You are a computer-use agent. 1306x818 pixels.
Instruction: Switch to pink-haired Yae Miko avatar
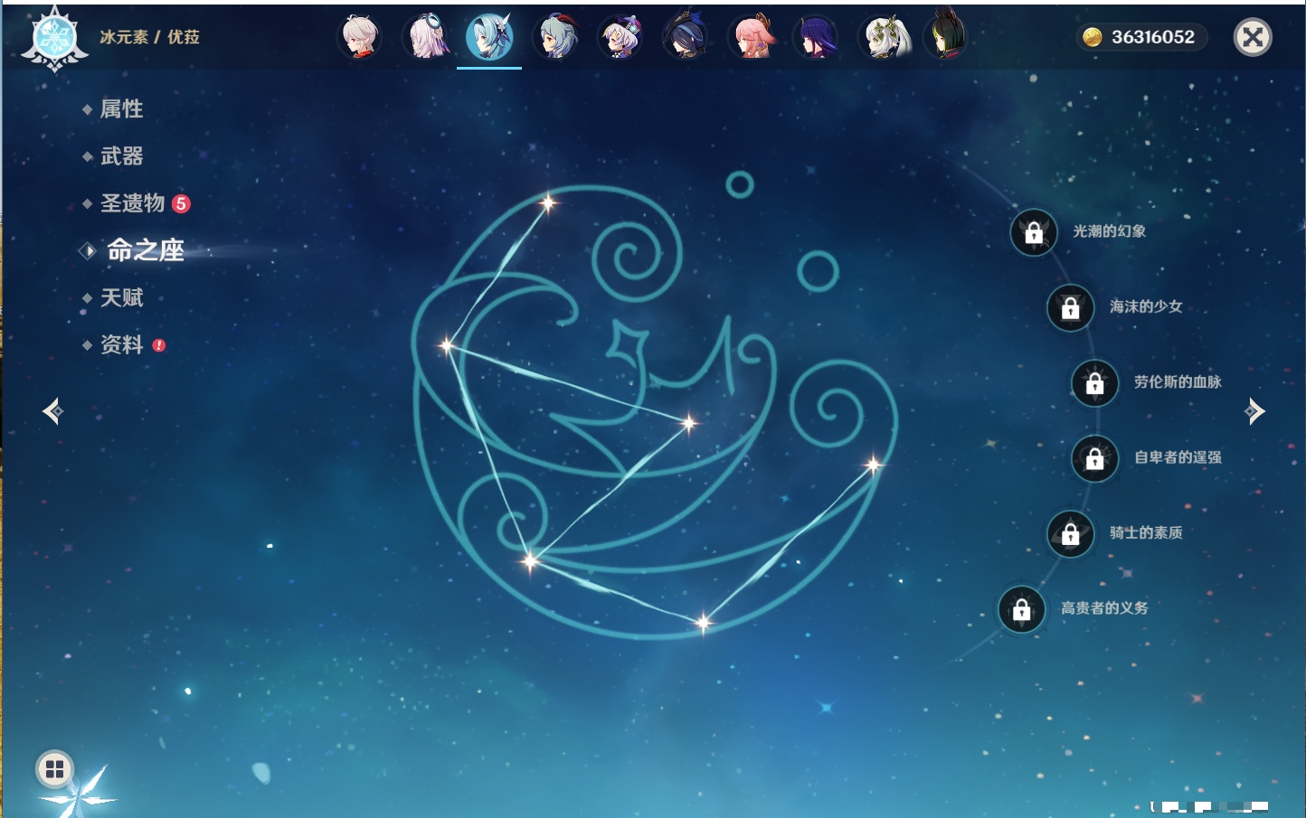[x=751, y=37]
